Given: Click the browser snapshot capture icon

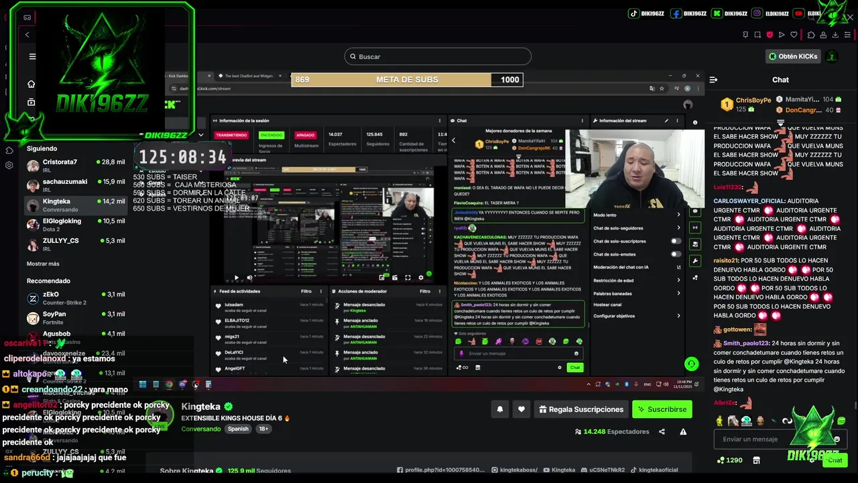Looking at the screenshot, I should coord(757,35).
